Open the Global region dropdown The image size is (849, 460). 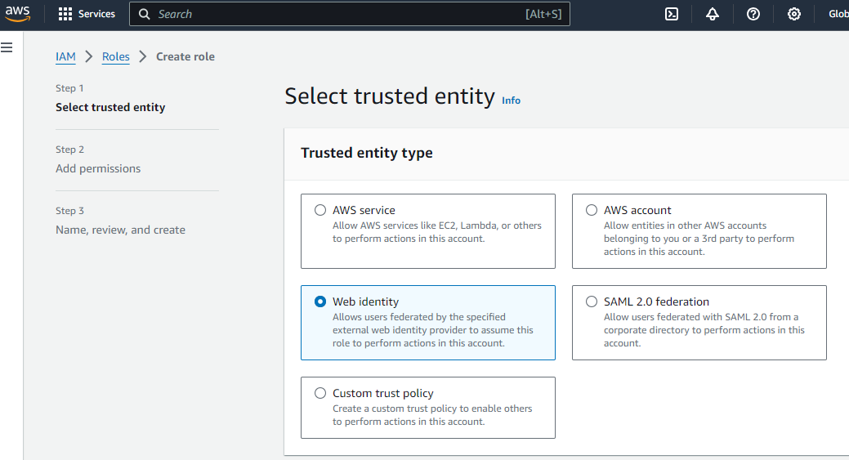point(838,14)
